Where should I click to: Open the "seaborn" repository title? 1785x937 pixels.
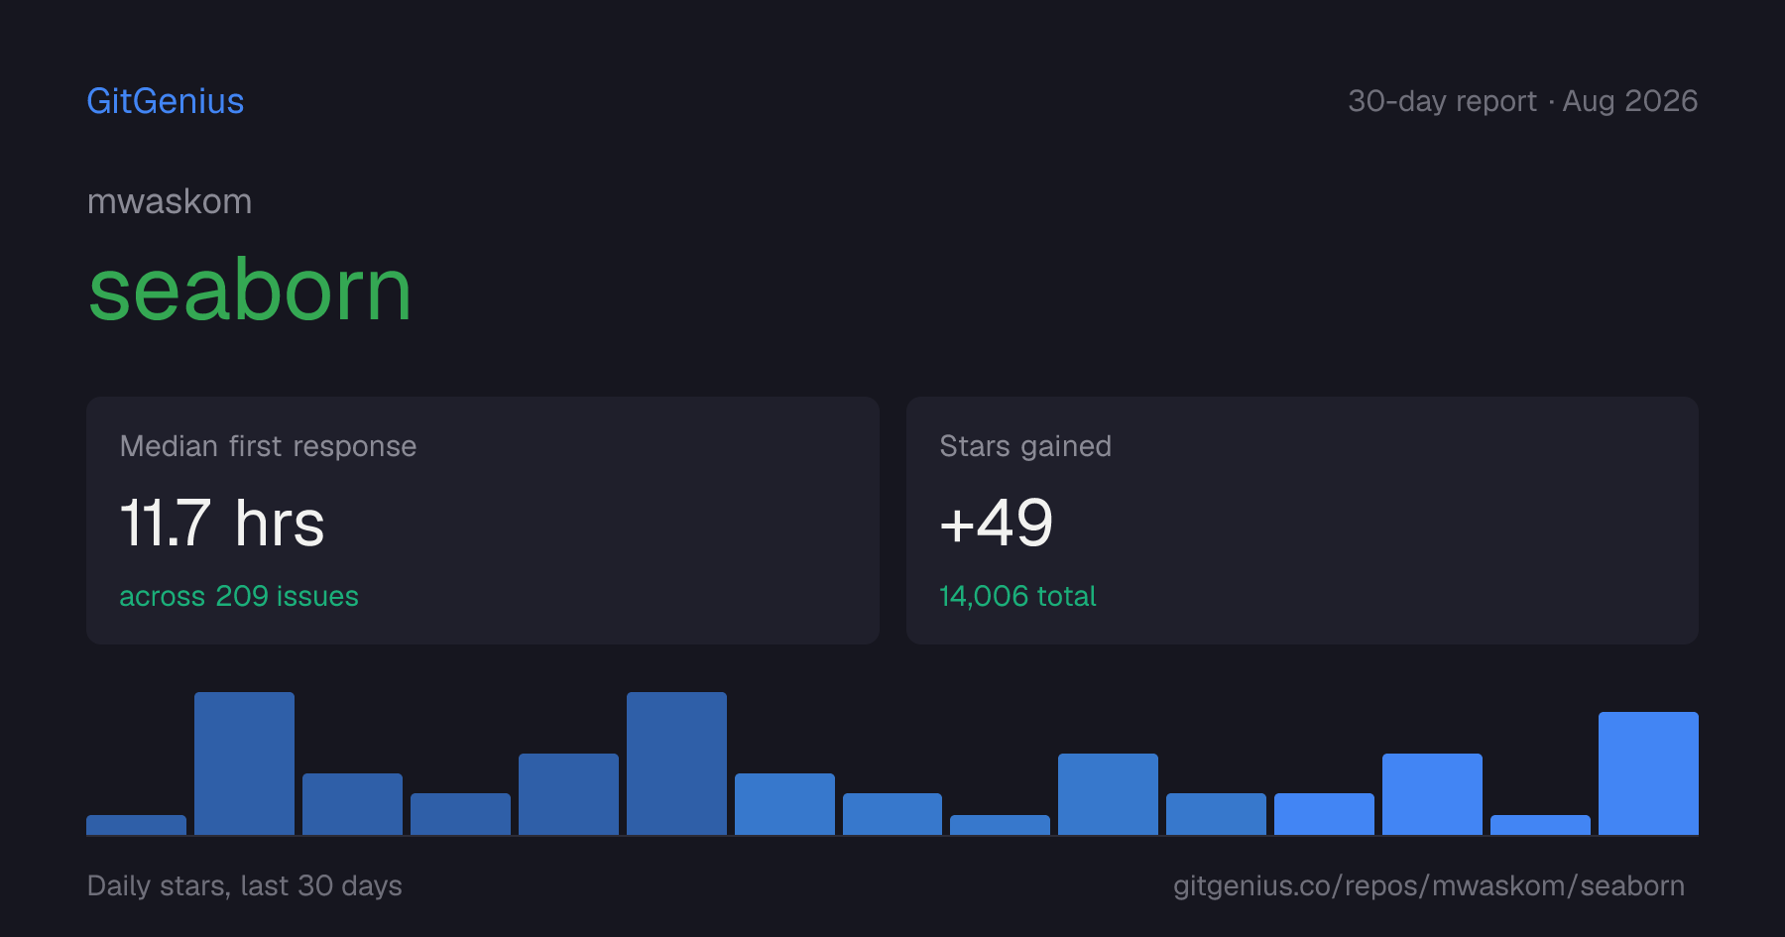click(x=250, y=290)
